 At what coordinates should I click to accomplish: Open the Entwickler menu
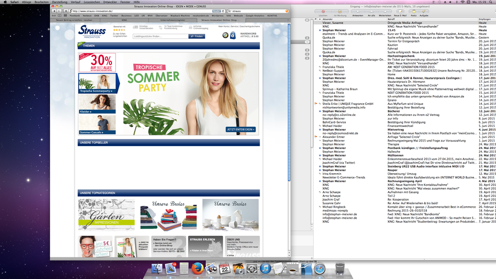click(x=110, y=2)
